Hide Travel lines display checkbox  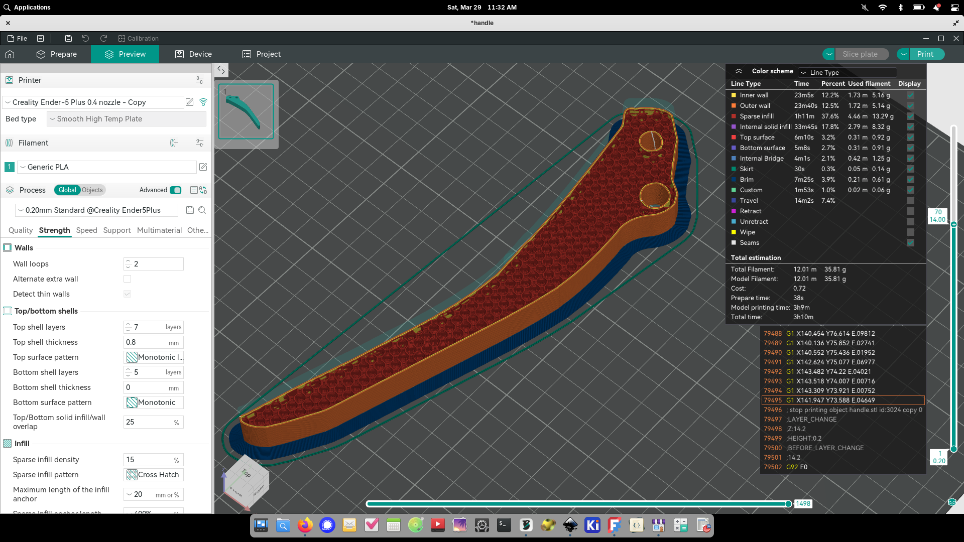[x=910, y=201]
